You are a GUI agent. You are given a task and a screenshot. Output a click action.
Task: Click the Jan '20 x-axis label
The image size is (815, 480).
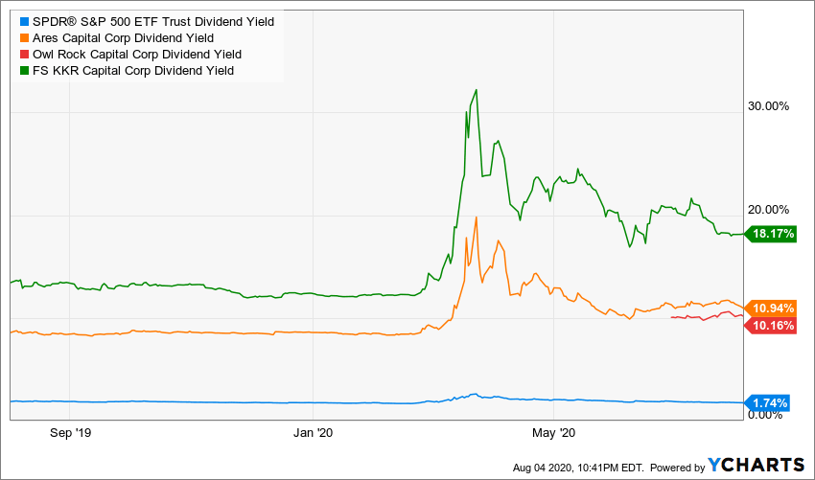pos(314,433)
